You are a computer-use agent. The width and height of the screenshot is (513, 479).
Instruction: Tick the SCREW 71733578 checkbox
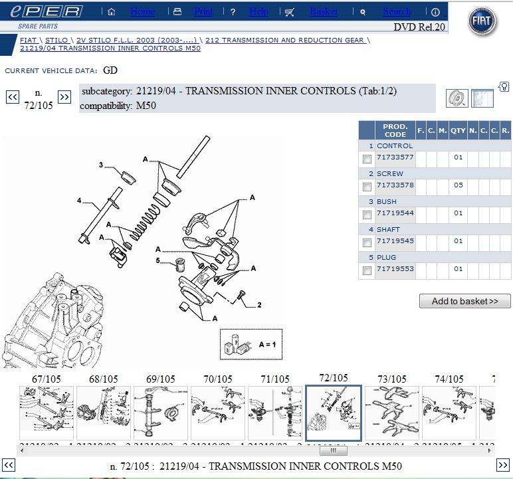point(367,187)
